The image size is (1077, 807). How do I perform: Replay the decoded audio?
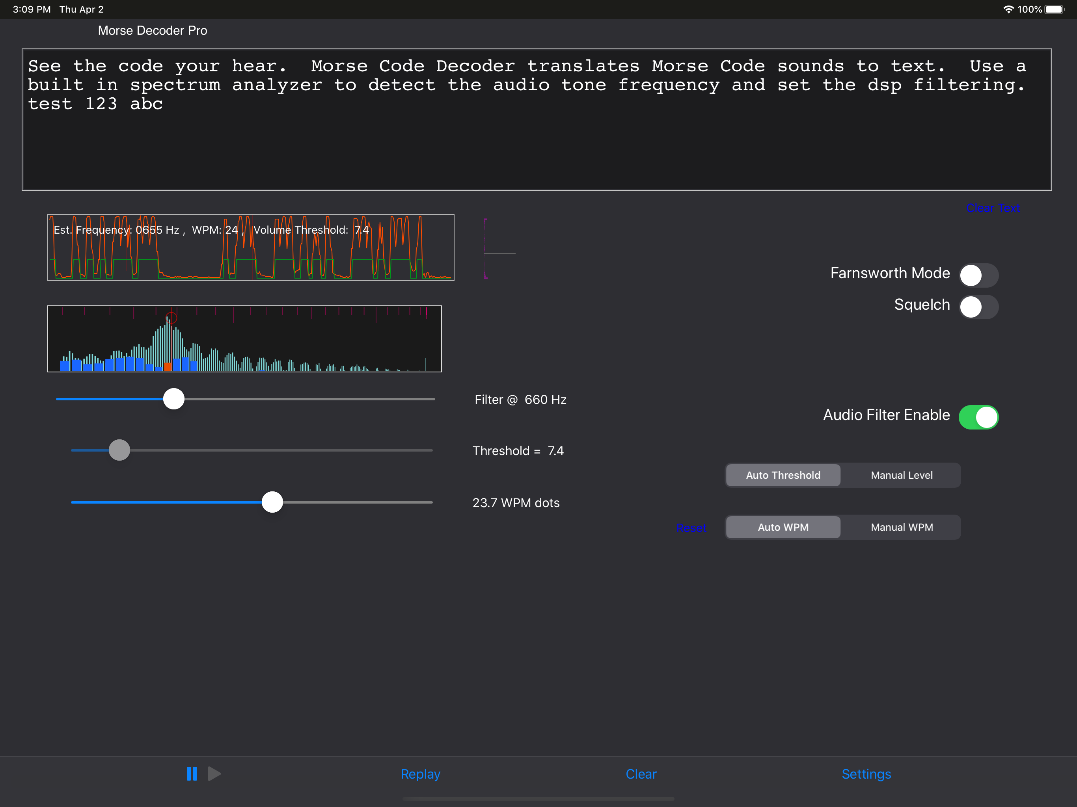click(420, 774)
